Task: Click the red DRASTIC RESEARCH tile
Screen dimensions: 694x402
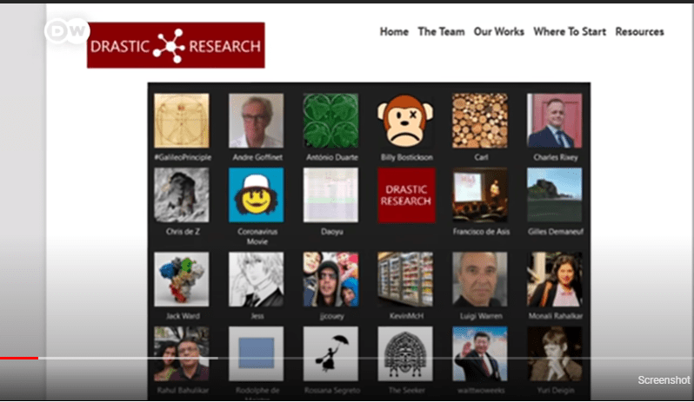Action: click(x=406, y=194)
